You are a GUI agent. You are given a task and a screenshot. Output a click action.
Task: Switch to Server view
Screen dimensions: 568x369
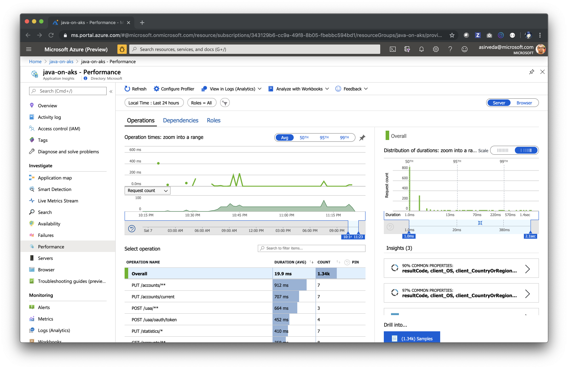pyautogui.click(x=499, y=103)
